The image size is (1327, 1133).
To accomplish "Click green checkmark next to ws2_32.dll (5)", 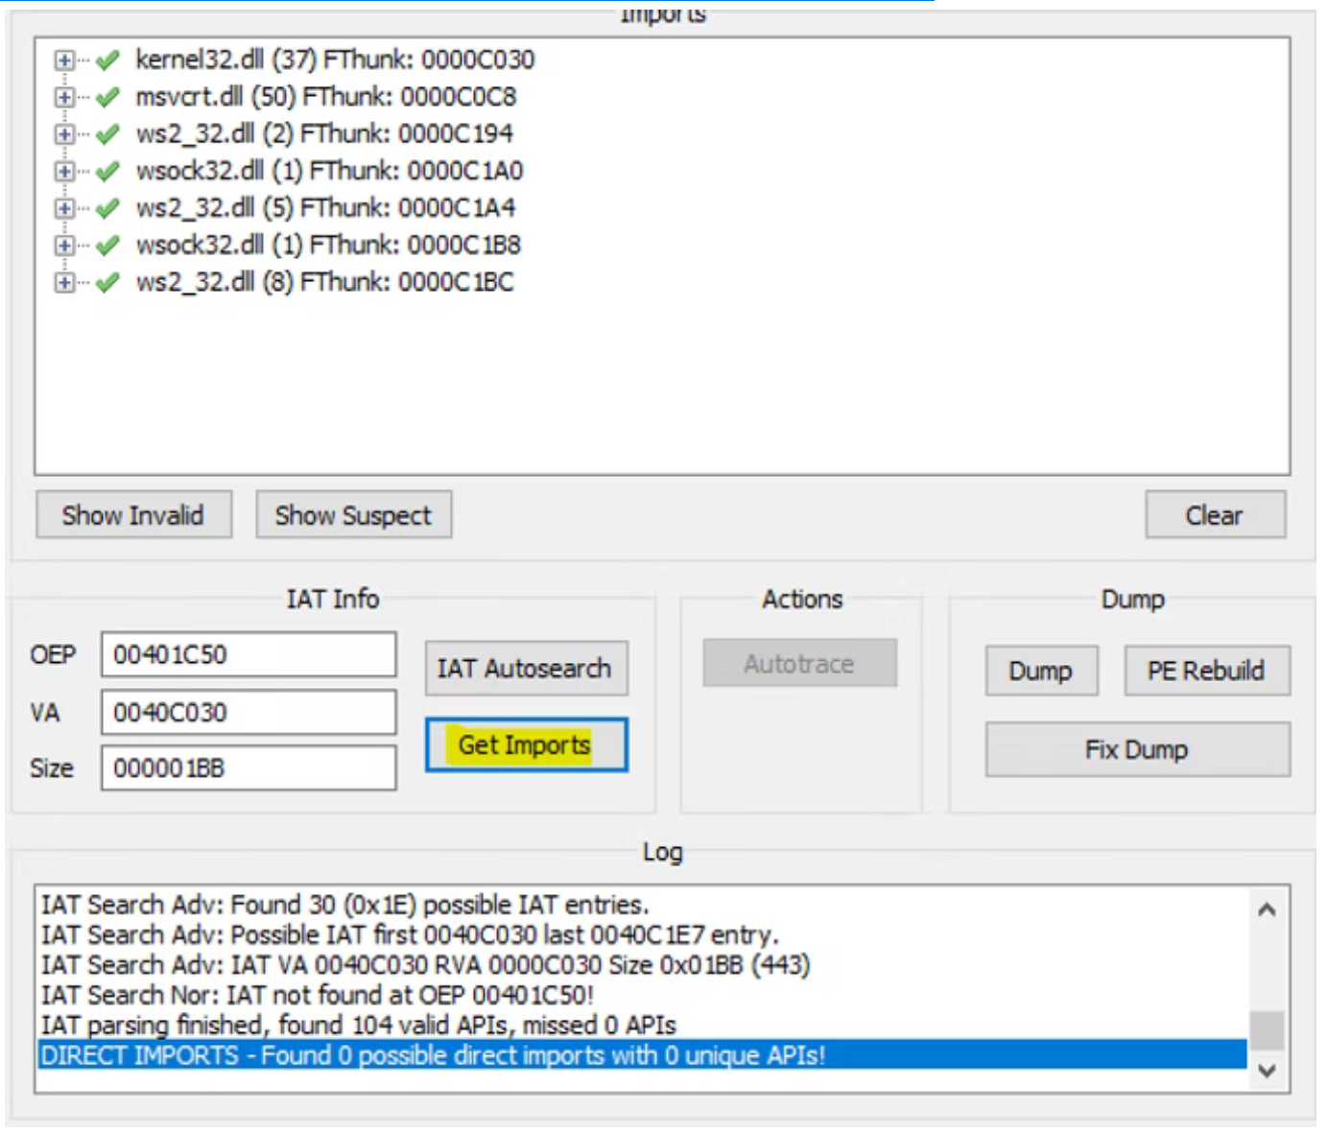I will click(107, 208).
